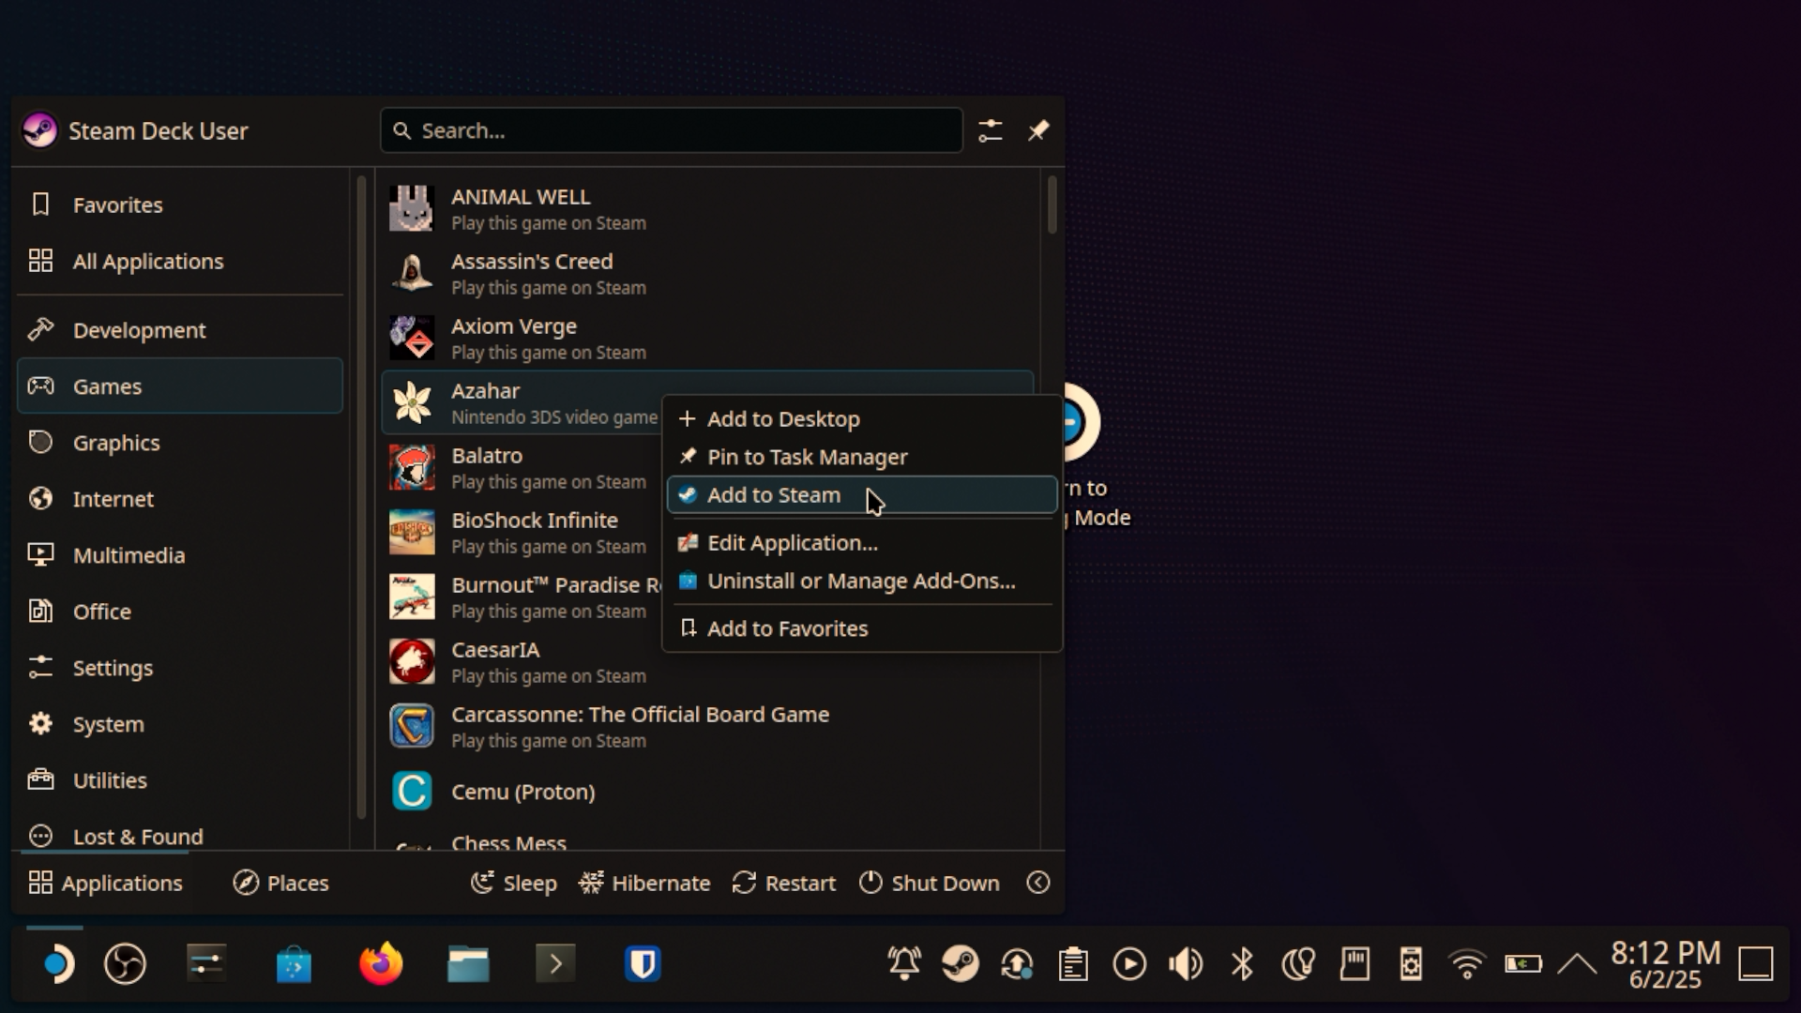This screenshot has width=1801, height=1013.
Task: Open the Settings category
Action: tap(180, 667)
